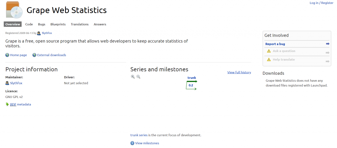Open the External downloads link
337x148 pixels.
coord(52,55)
